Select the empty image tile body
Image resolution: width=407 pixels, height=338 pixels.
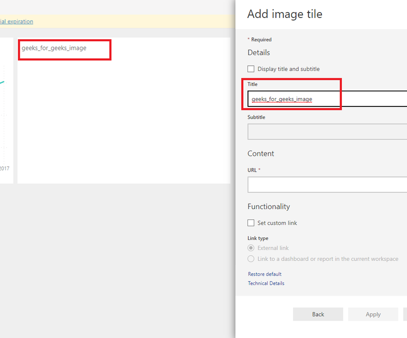coord(123,122)
